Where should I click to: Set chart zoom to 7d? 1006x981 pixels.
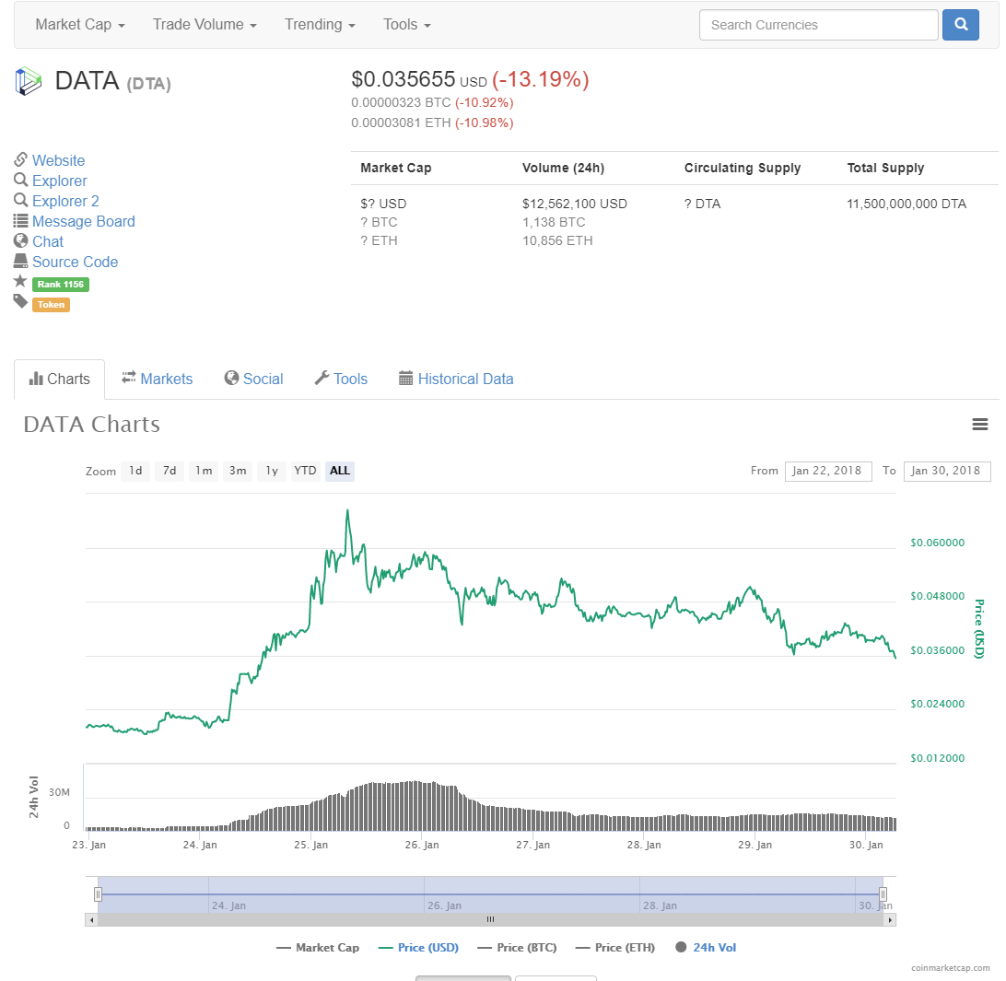(170, 471)
